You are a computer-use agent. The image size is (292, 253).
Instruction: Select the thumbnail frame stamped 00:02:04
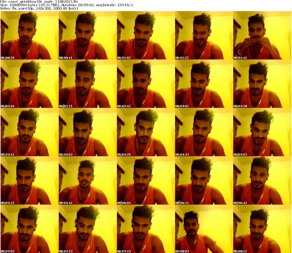click(29, 84)
